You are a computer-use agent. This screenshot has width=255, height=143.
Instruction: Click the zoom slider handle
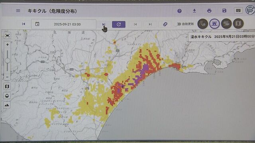coord(7,61)
